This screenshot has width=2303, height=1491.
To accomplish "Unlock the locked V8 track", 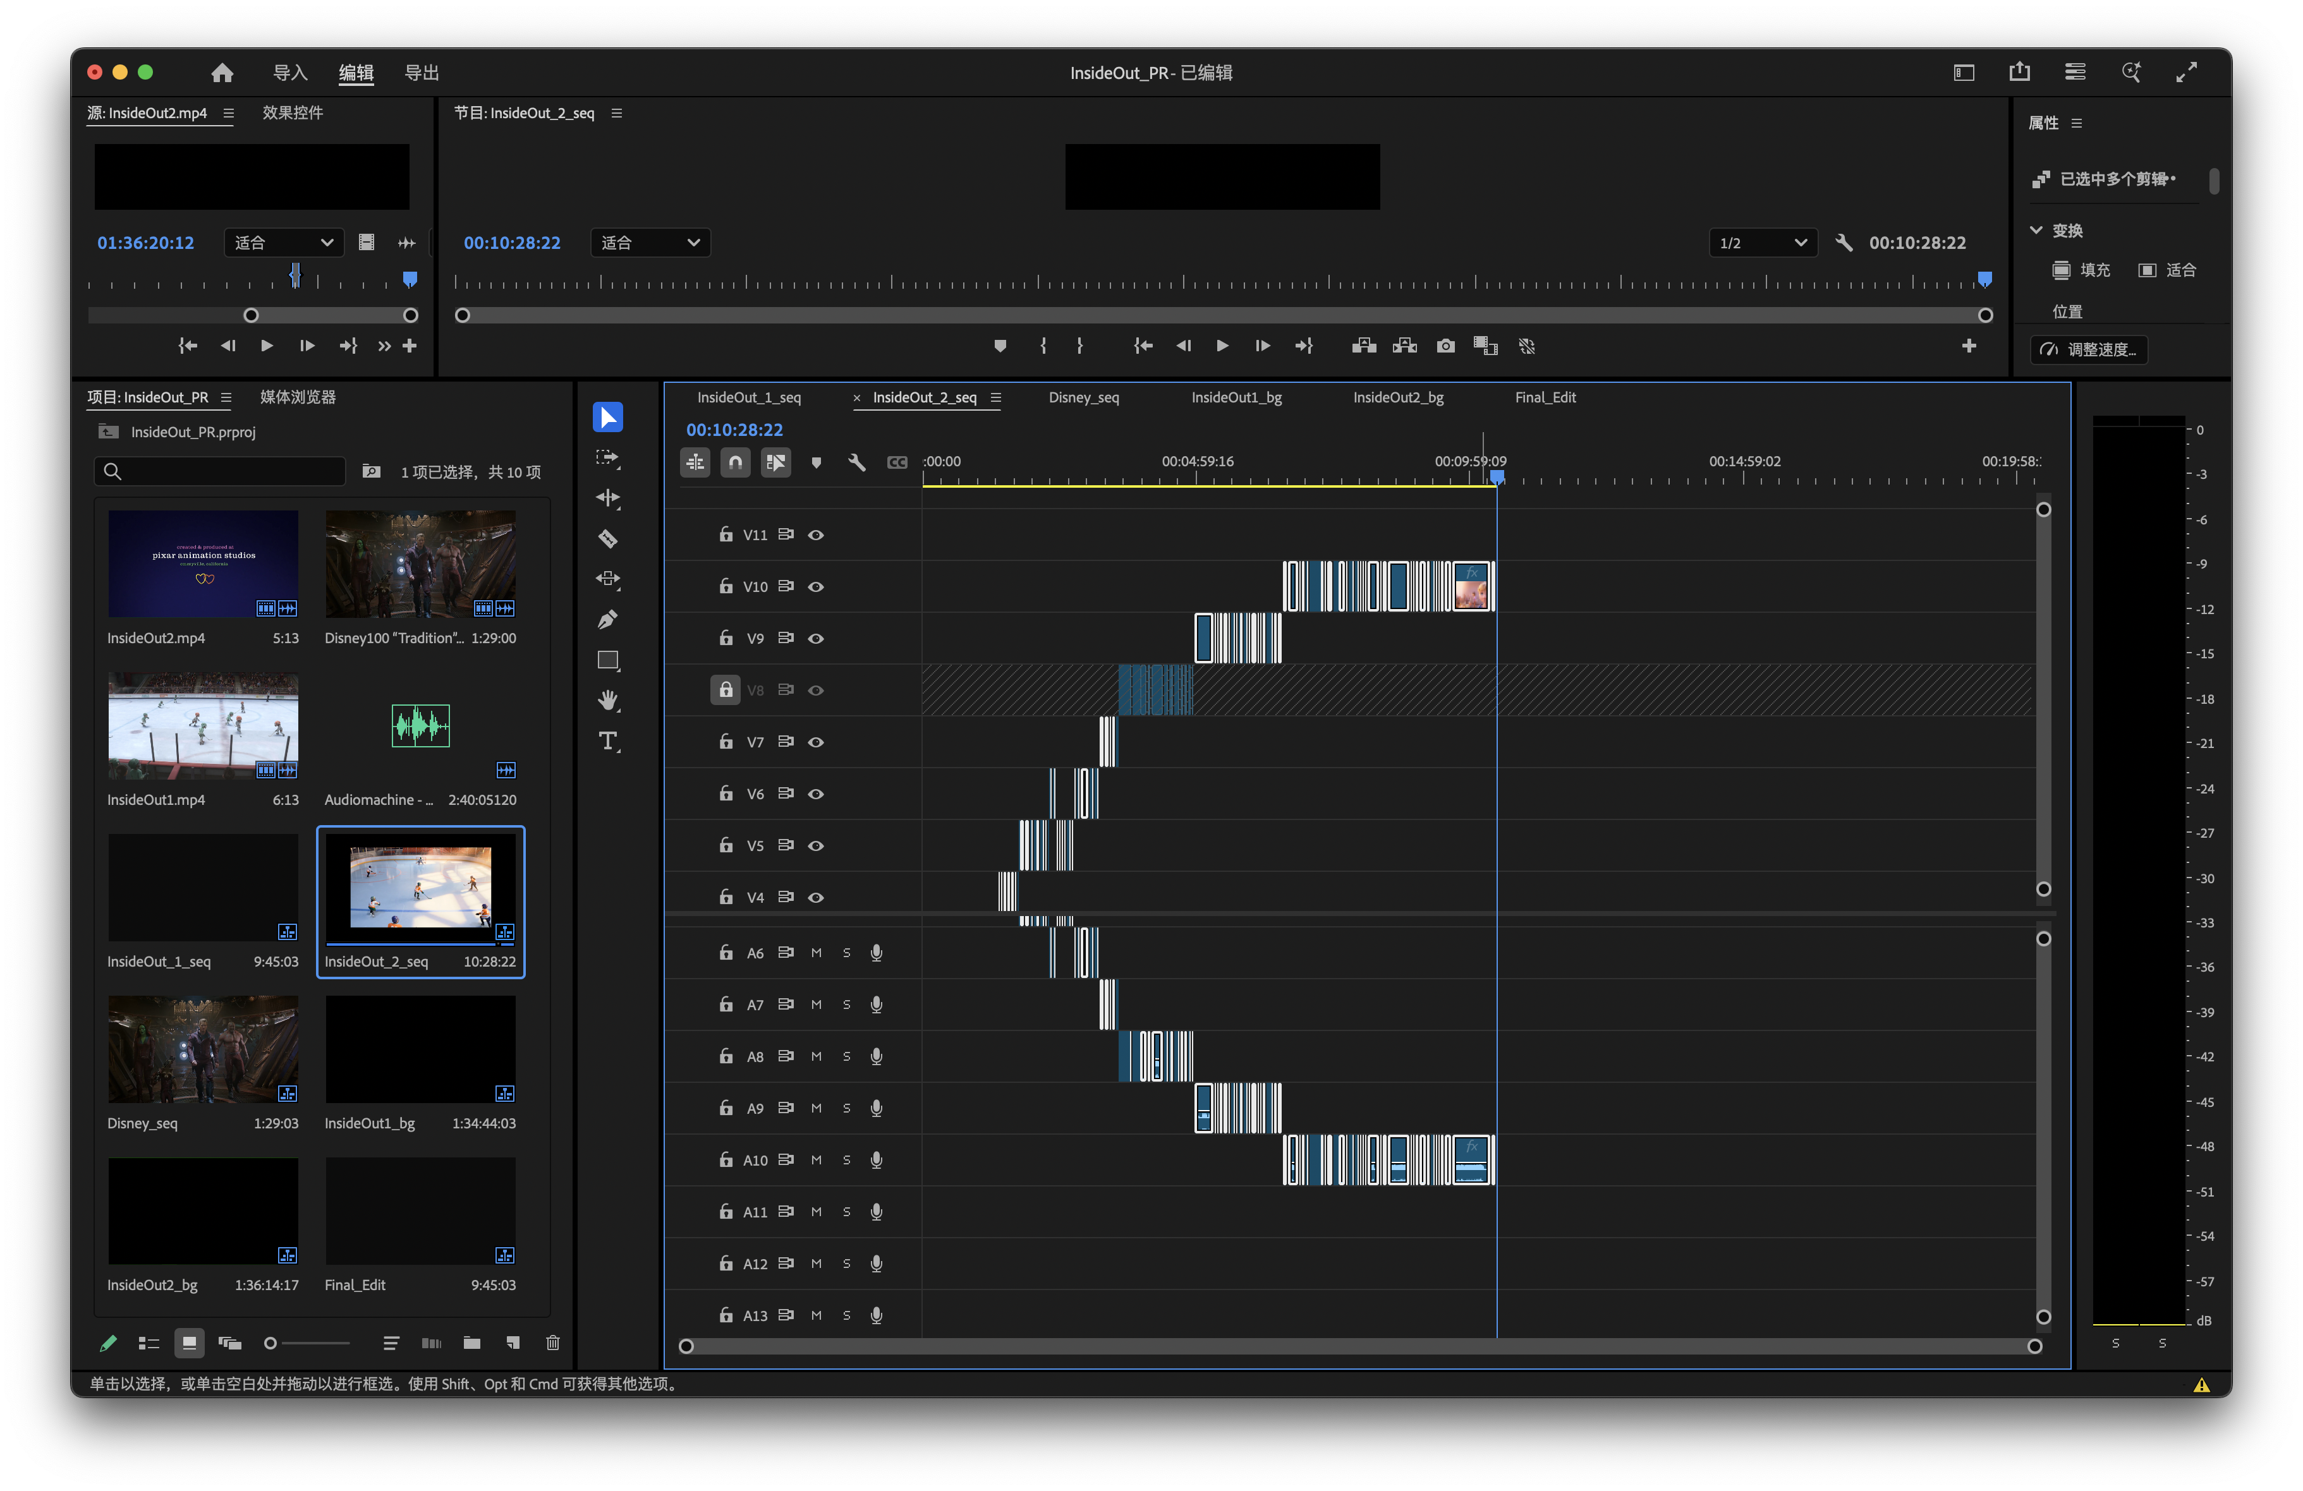I will 726,690.
